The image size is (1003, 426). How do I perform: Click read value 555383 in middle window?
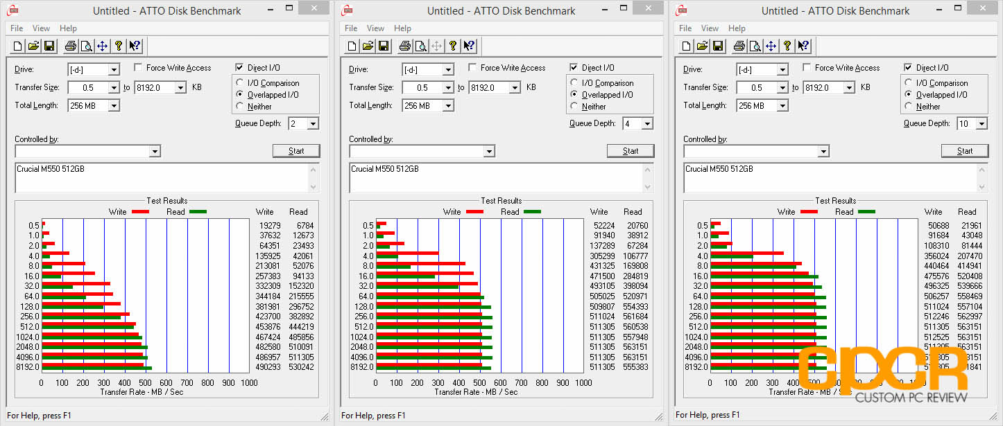(x=635, y=367)
